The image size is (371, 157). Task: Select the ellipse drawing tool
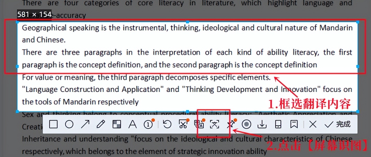click(x=69, y=124)
